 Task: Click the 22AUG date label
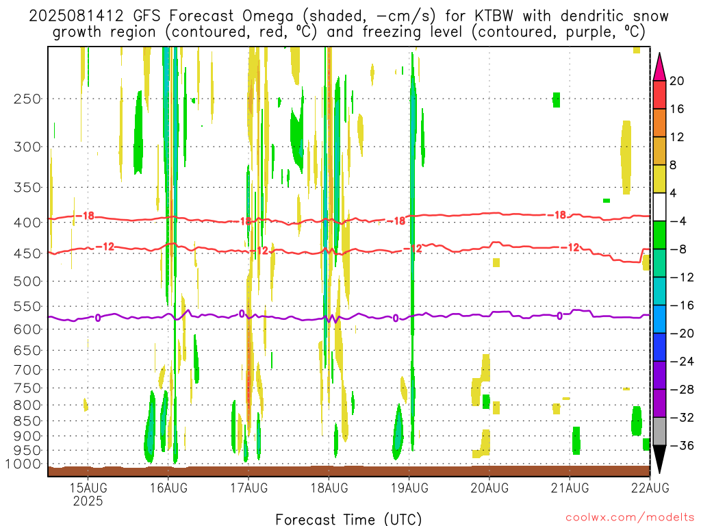click(650, 488)
